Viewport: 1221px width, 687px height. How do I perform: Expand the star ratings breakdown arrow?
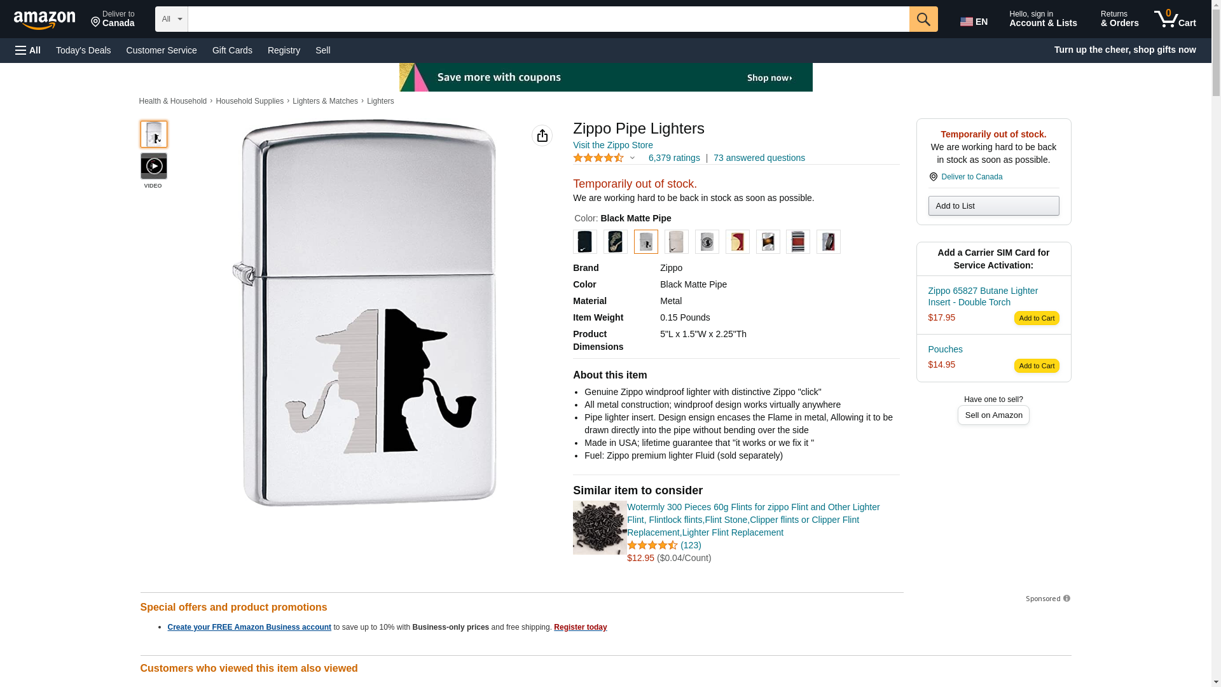[x=632, y=158]
